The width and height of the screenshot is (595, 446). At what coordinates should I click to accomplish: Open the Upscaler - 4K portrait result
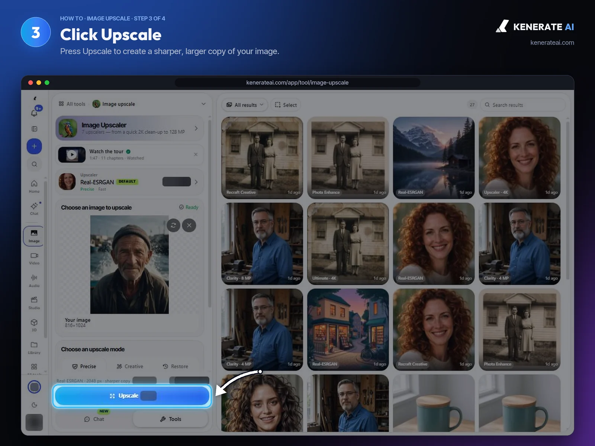(520, 158)
